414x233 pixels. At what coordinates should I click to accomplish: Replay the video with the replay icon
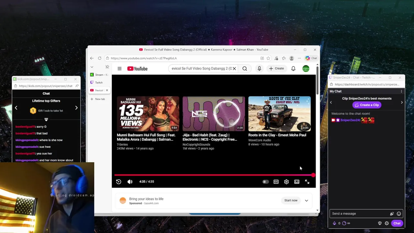[x=119, y=182]
